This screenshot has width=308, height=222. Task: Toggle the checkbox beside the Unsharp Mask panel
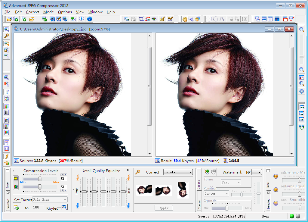[268, 170]
